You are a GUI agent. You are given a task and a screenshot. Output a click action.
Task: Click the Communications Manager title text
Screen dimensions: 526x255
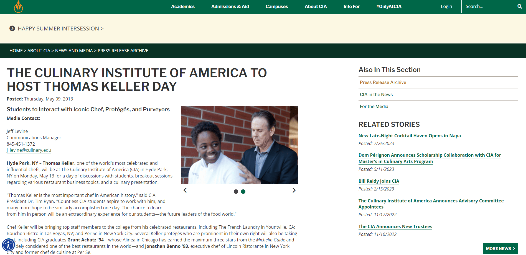[34, 138]
